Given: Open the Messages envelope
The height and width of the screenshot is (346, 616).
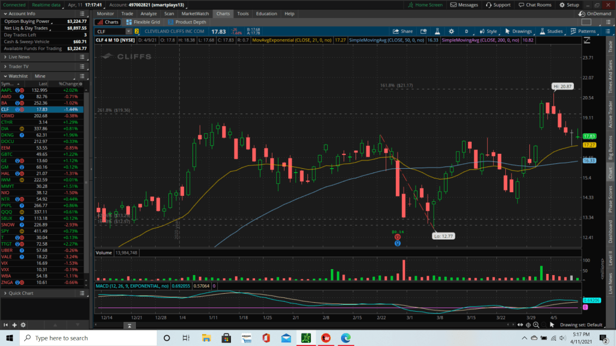Looking at the screenshot, I should [464, 5].
